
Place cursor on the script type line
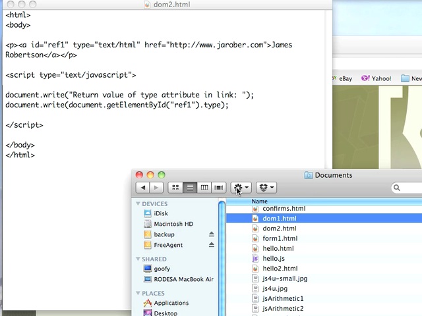(71, 75)
